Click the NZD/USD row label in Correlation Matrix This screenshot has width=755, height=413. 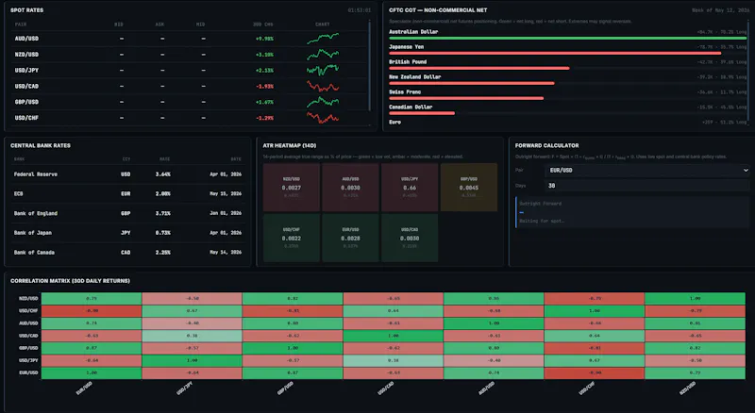(x=28, y=299)
